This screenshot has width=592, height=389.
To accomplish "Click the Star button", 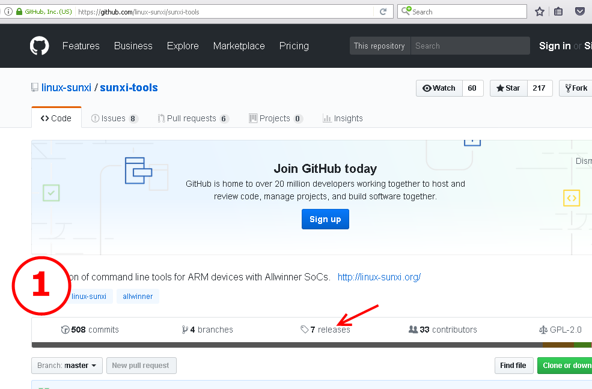I will tap(508, 88).
